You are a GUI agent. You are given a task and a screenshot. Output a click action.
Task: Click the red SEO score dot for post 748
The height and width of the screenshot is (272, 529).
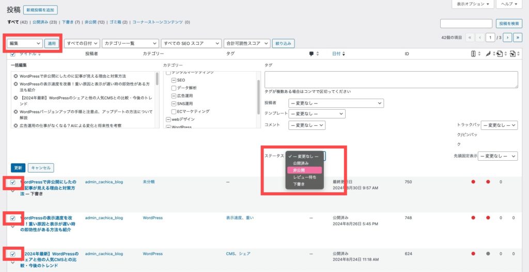tap(473, 218)
